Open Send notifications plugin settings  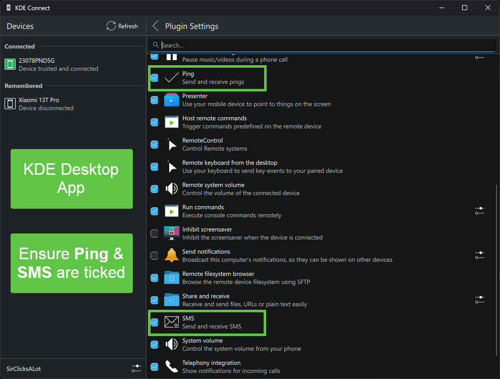point(479,255)
